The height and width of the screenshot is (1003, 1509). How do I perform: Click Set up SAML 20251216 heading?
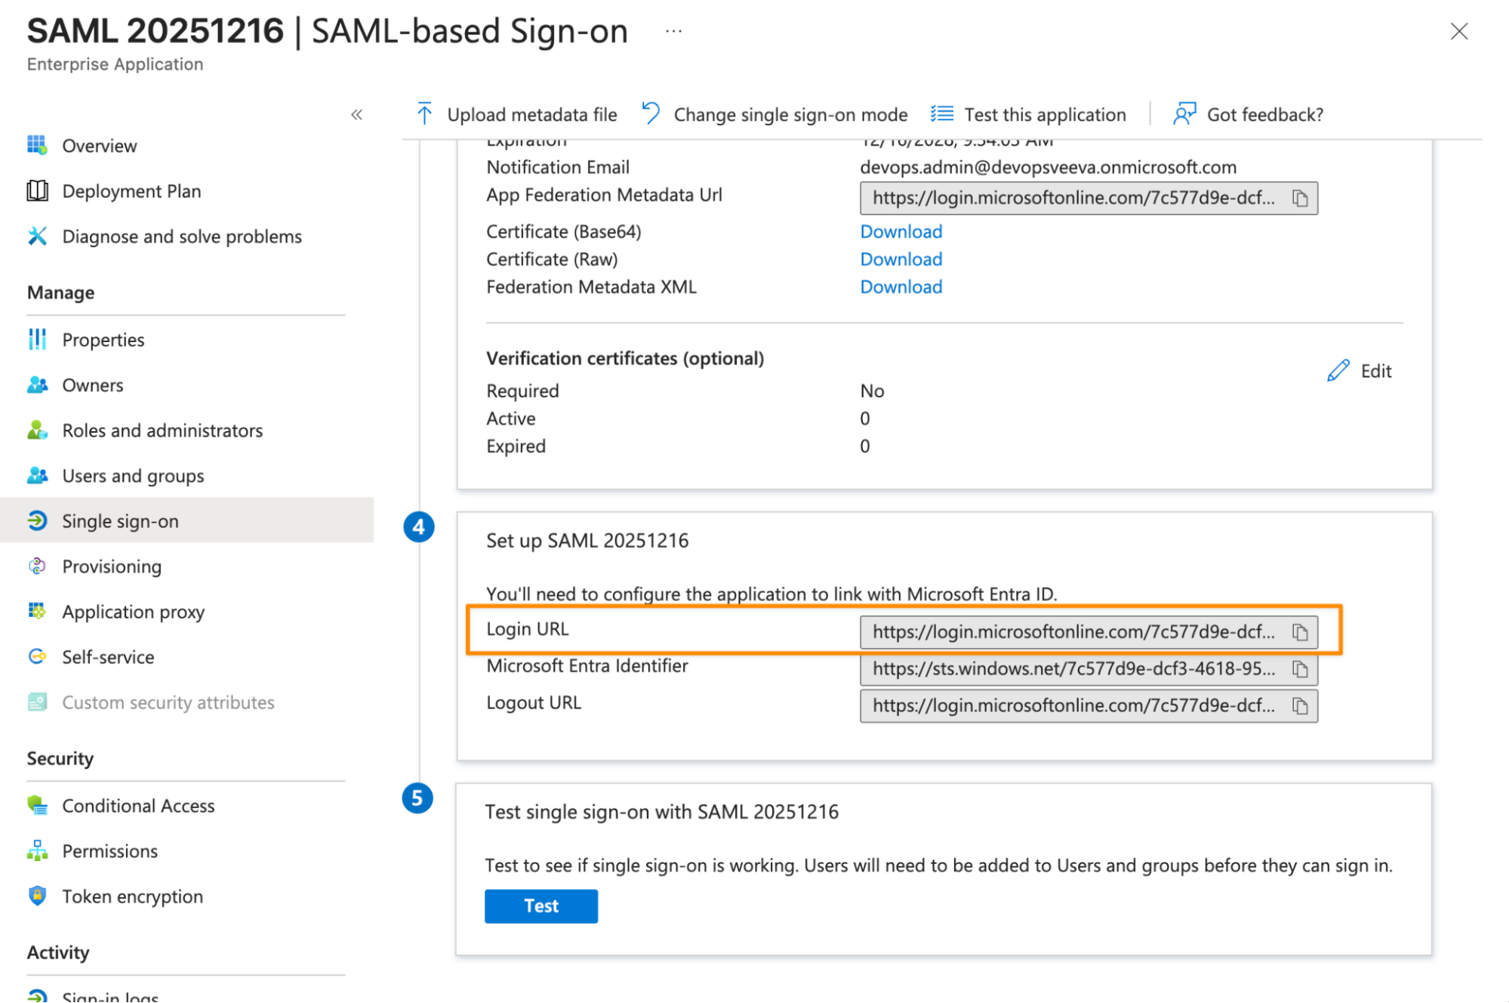point(587,541)
